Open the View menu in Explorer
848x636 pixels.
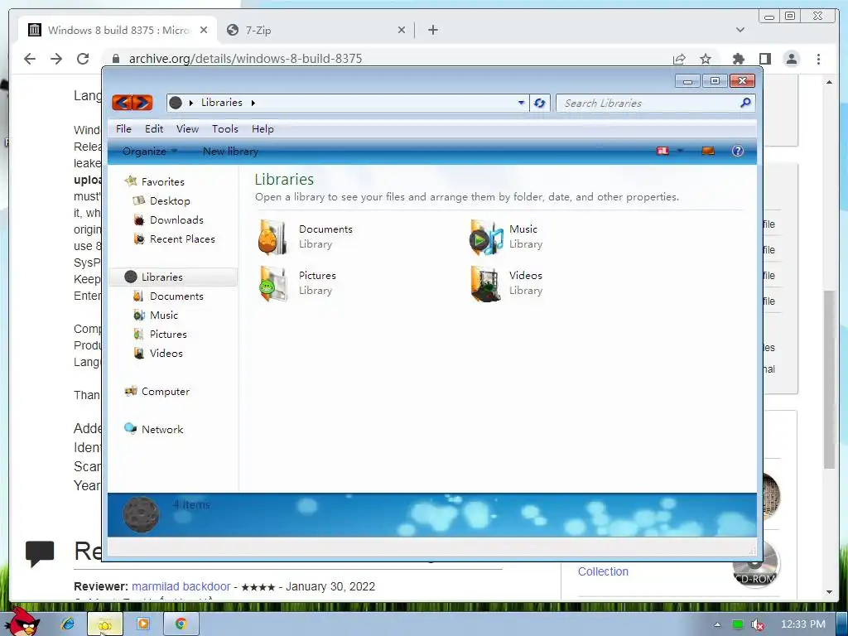(187, 128)
